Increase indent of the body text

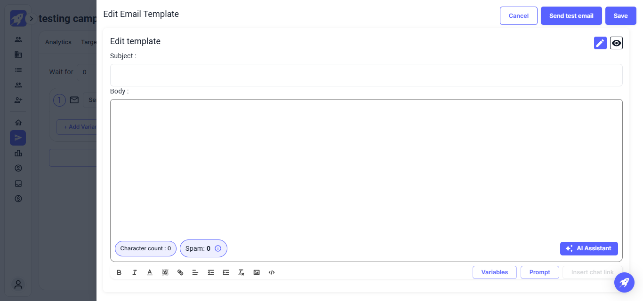pyautogui.click(x=226, y=272)
